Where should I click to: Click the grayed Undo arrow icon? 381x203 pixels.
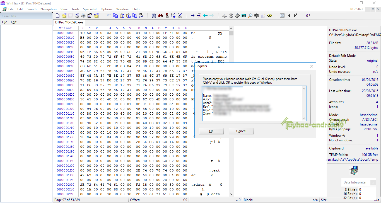(109, 16)
